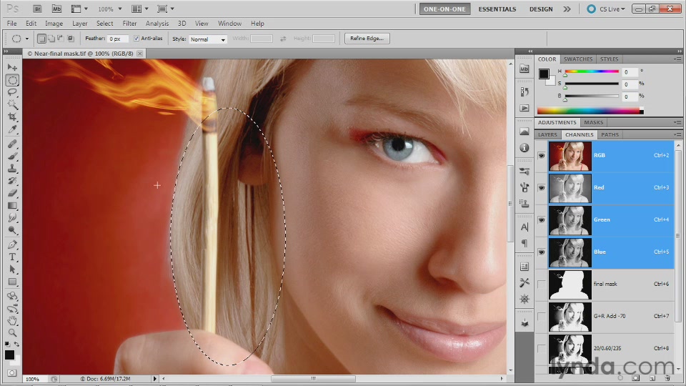Select the Dodge tool
The height and width of the screenshot is (386, 686).
tap(12, 229)
